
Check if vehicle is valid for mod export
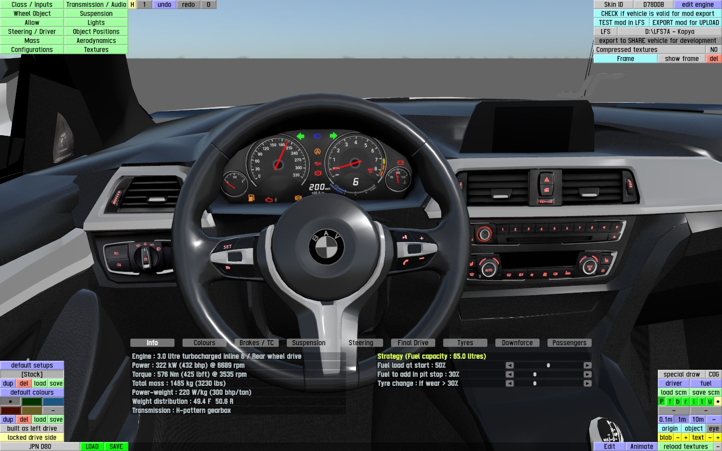(x=658, y=14)
